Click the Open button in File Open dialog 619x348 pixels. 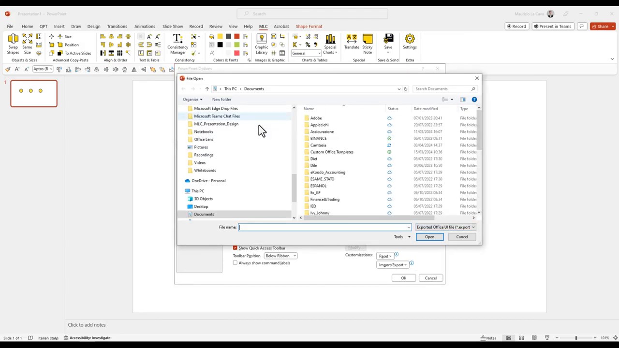coord(429,237)
